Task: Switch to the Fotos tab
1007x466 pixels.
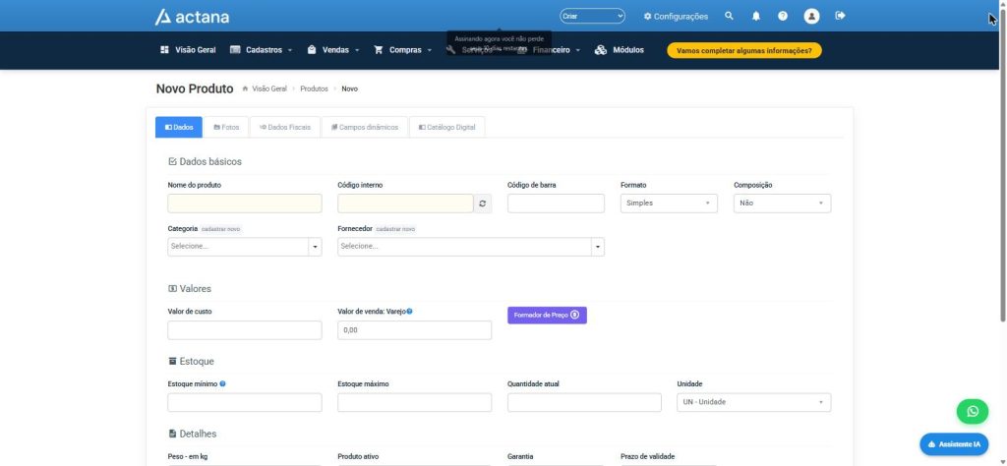Action: click(226, 127)
